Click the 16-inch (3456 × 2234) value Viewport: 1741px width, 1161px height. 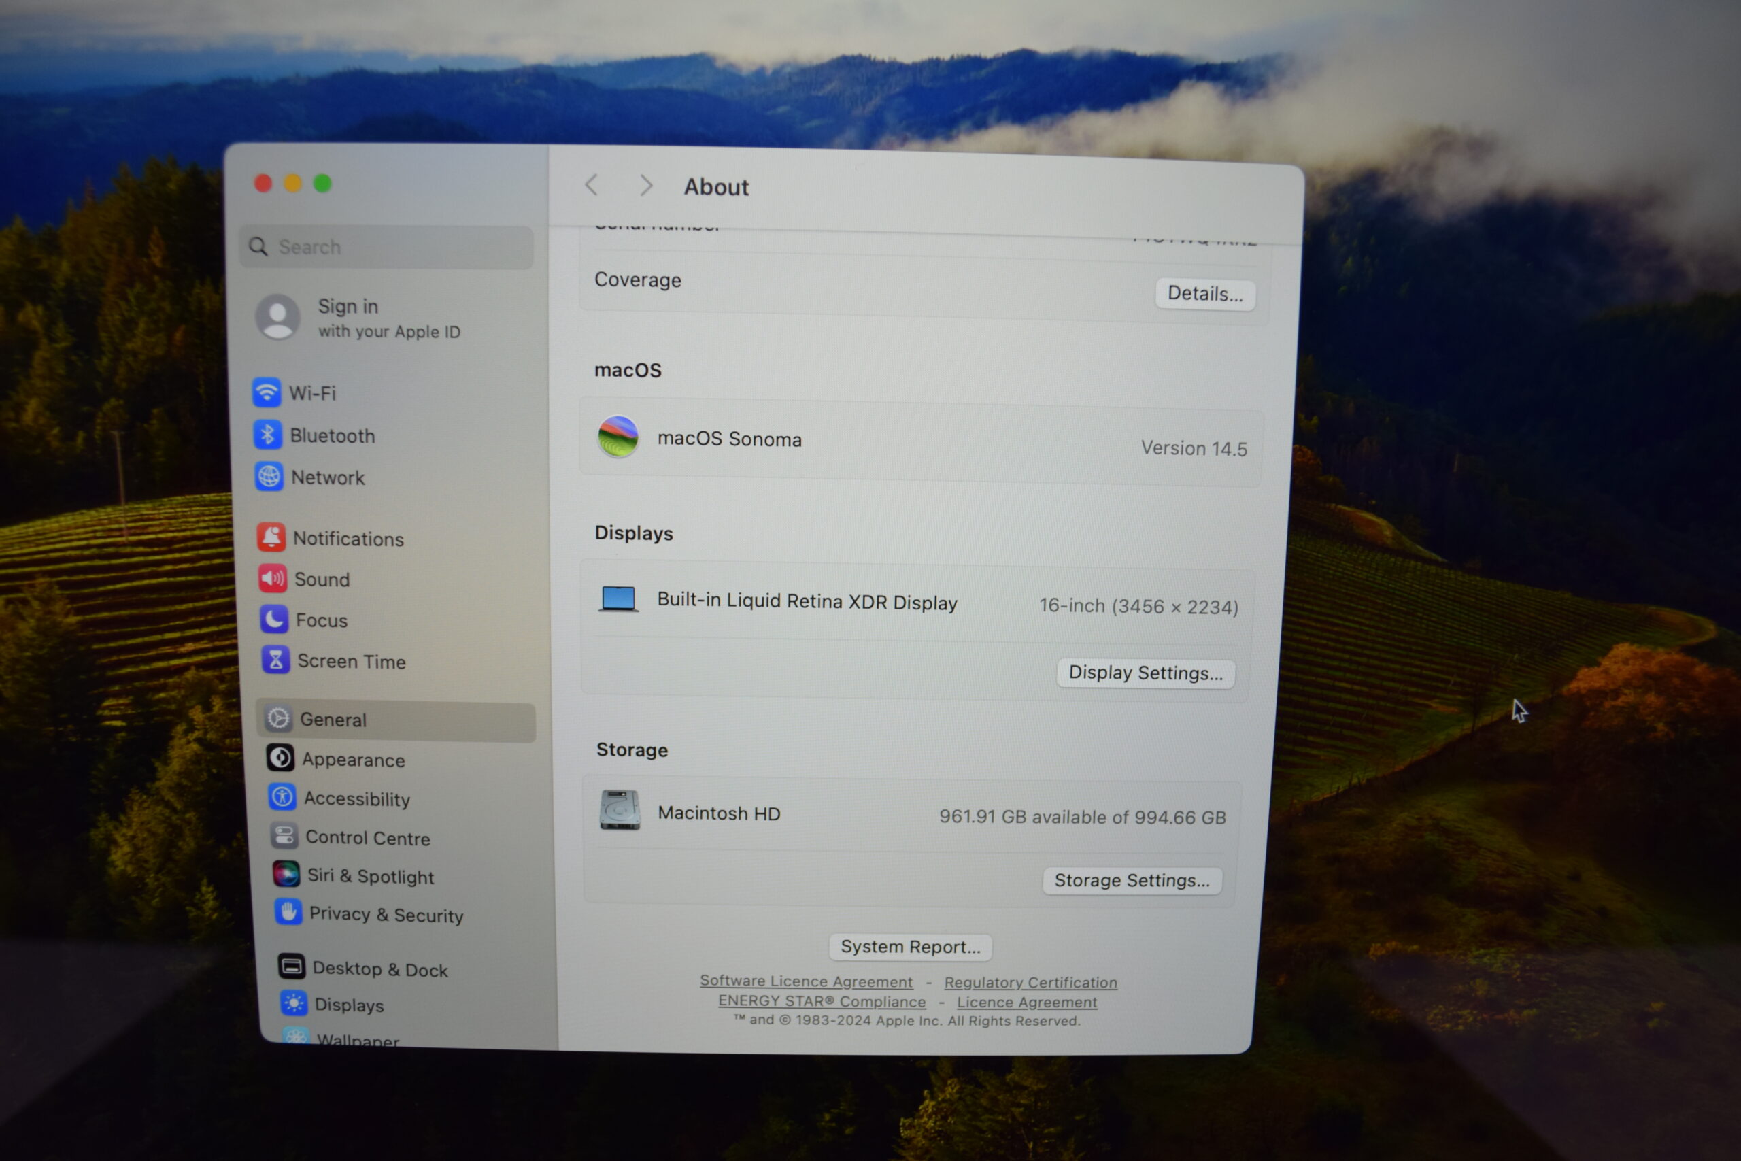click(1138, 606)
